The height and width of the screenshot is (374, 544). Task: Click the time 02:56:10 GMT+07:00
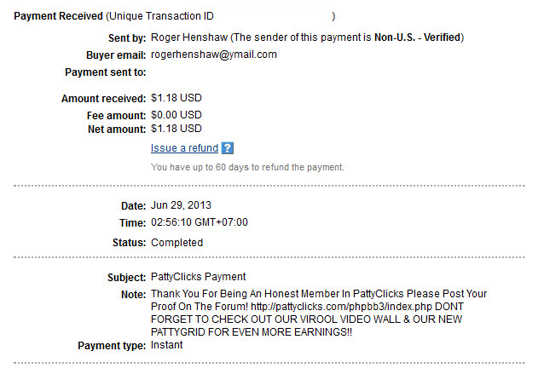pos(200,222)
